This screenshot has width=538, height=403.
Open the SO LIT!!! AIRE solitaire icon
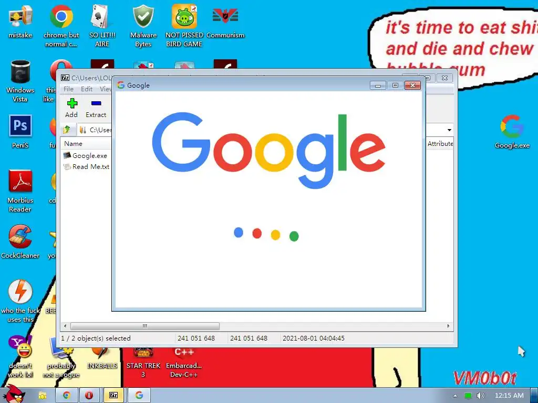coord(102,26)
